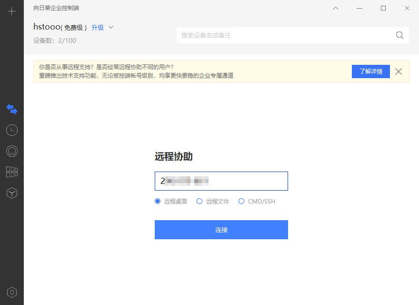Dismiss the yellow notice with the X
Viewport: 419px width, 305px height.
coord(398,71)
